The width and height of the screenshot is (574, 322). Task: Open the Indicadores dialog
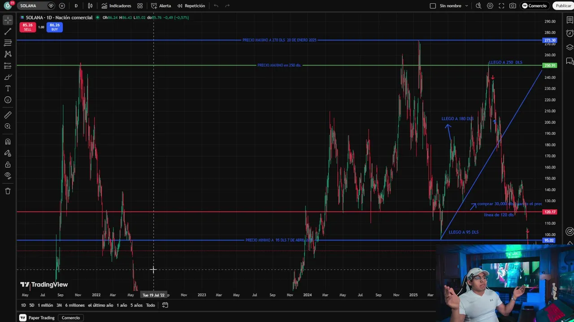(x=116, y=6)
